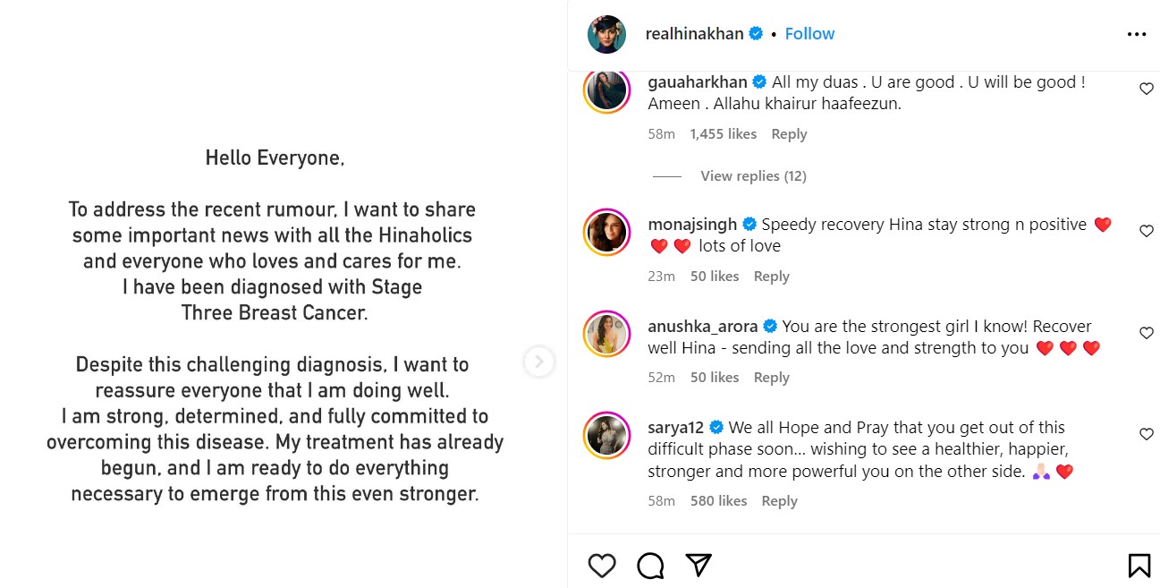Open the comment bubble icon

tap(650, 565)
